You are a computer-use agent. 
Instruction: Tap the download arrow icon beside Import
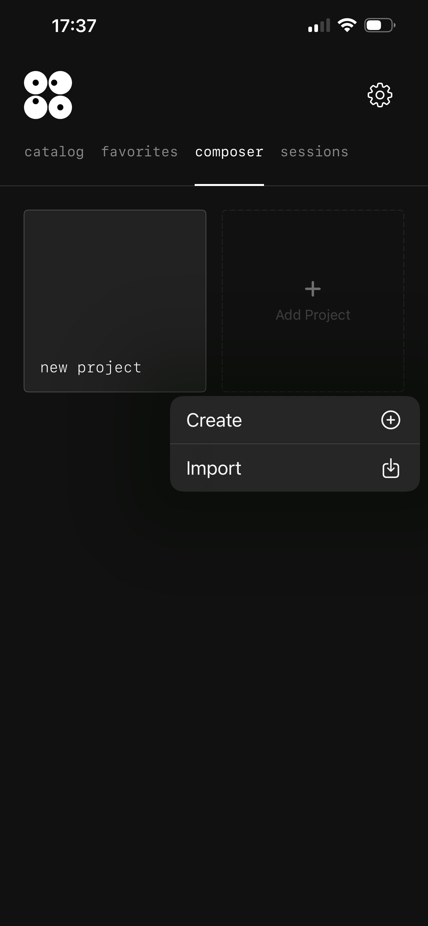391,468
